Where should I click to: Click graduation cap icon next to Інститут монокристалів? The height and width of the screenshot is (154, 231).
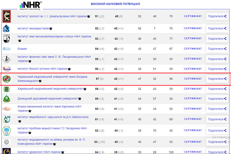coord(51,29)
